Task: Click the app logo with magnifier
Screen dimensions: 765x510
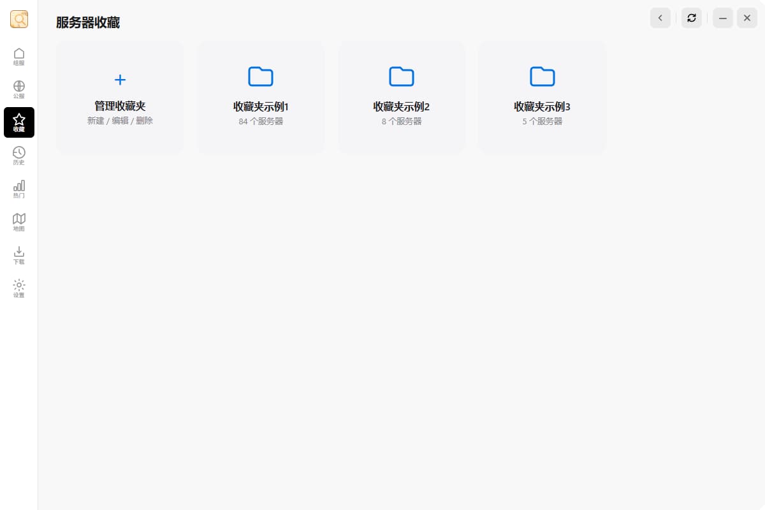Action: point(19,19)
